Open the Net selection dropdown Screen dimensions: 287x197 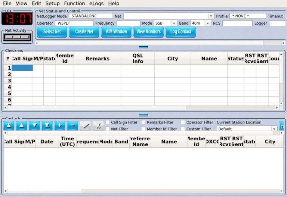211,16
